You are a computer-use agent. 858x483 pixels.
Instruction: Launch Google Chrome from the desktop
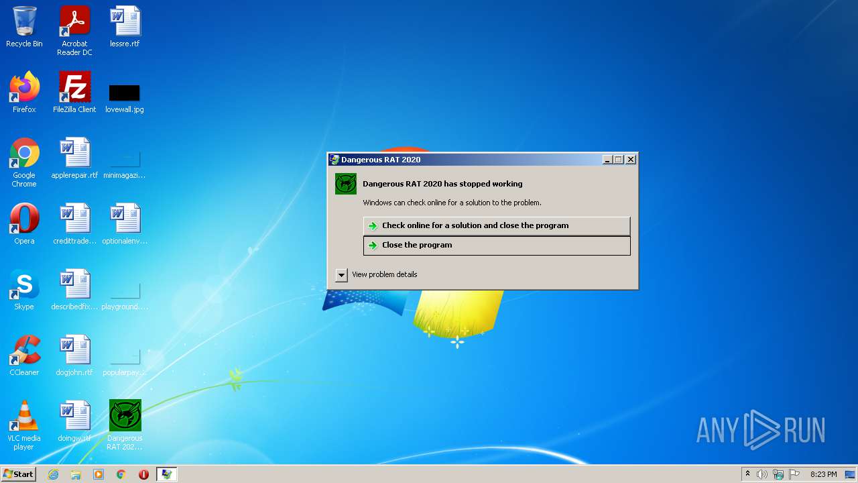click(x=24, y=162)
